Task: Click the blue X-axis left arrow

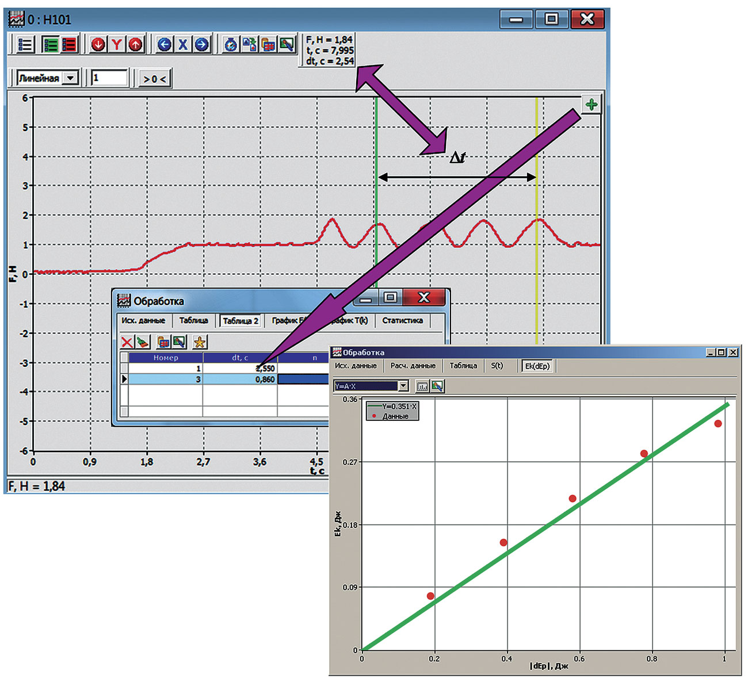Action: click(x=165, y=44)
